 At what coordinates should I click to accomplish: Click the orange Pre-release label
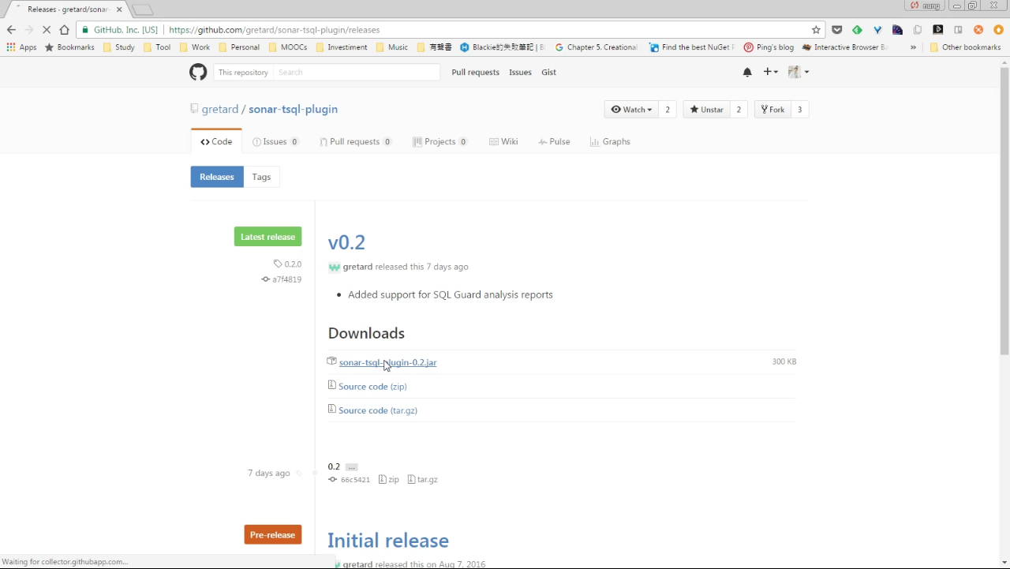(x=272, y=535)
